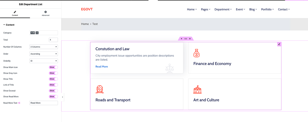Remove the All category tag

31,33
